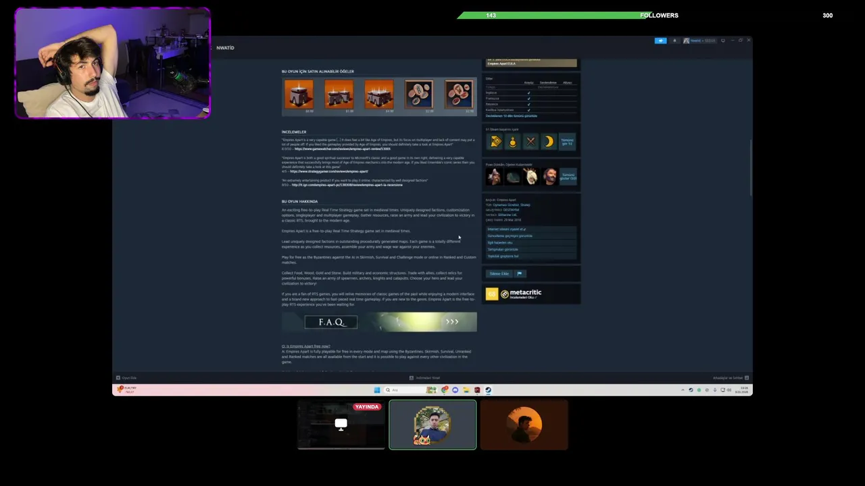Click the flag report icon button
This screenshot has height=486, width=865.
(520, 273)
